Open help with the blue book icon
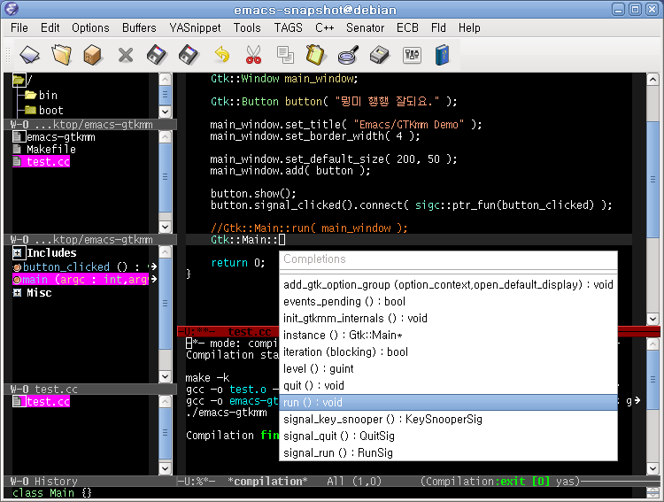The width and height of the screenshot is (664, 502). pyautogui.click(x=442, y=55)
